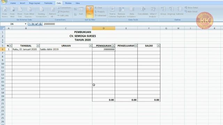Reapply the filter
The image size is (223, 125).
(100, 11)
